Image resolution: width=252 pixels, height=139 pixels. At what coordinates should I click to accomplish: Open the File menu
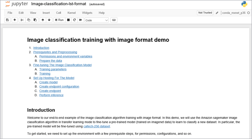[x=10, y=13]
